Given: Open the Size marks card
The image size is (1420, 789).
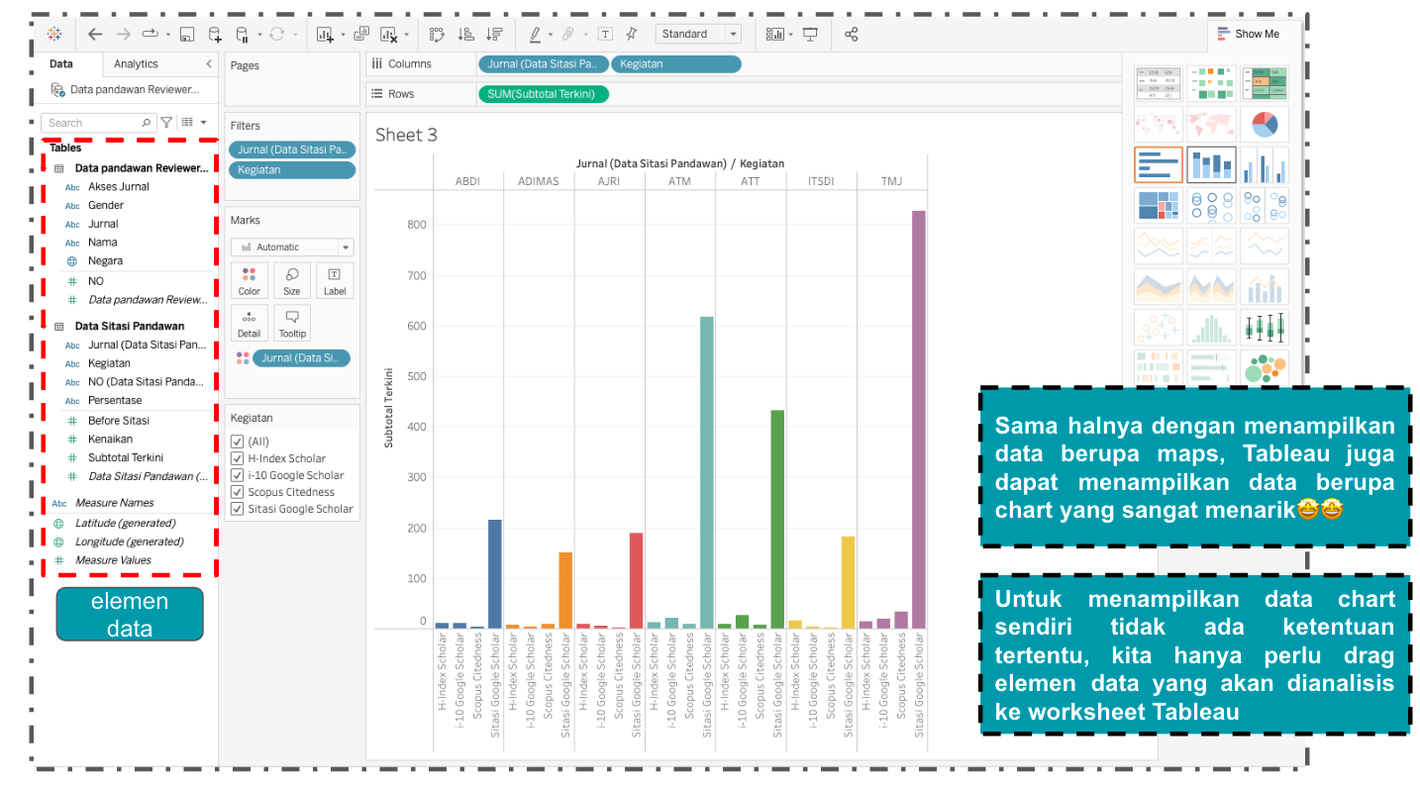Looking at the screenshot, I should point(292,280).
